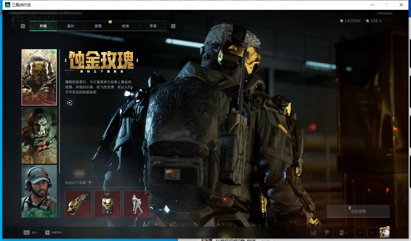Viewport: 411px width, 241px height.
Task: Click the first empty squad invite slot
Action: point(360,233)
